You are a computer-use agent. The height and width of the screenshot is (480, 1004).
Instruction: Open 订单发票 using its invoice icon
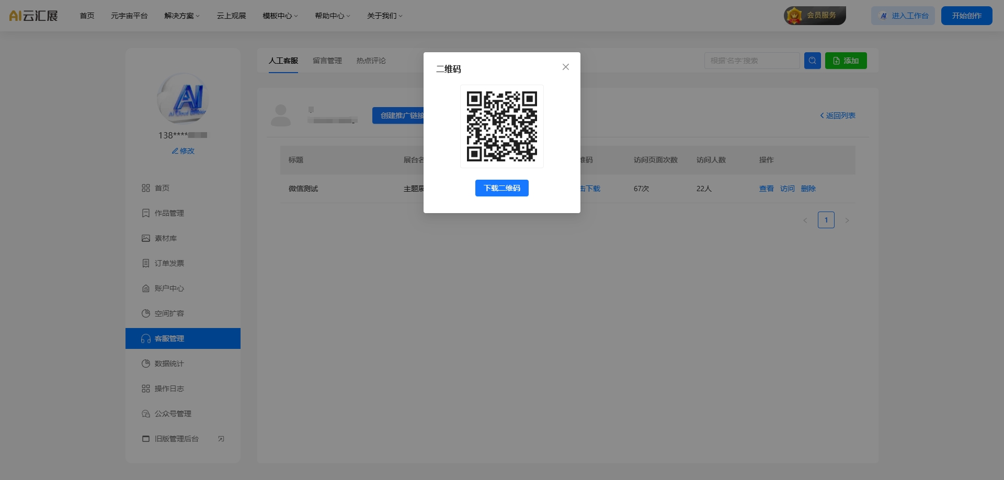[x=146, y=263]
